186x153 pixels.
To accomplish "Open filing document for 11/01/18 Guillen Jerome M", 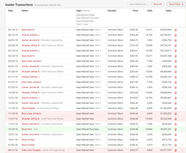I will click(x=176, y=124).
